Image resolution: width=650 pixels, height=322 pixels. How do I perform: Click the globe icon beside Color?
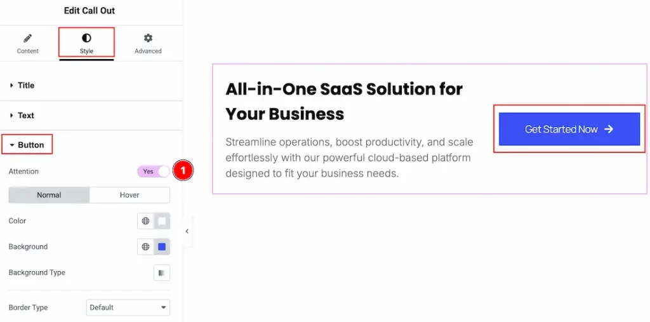point(146,221)
